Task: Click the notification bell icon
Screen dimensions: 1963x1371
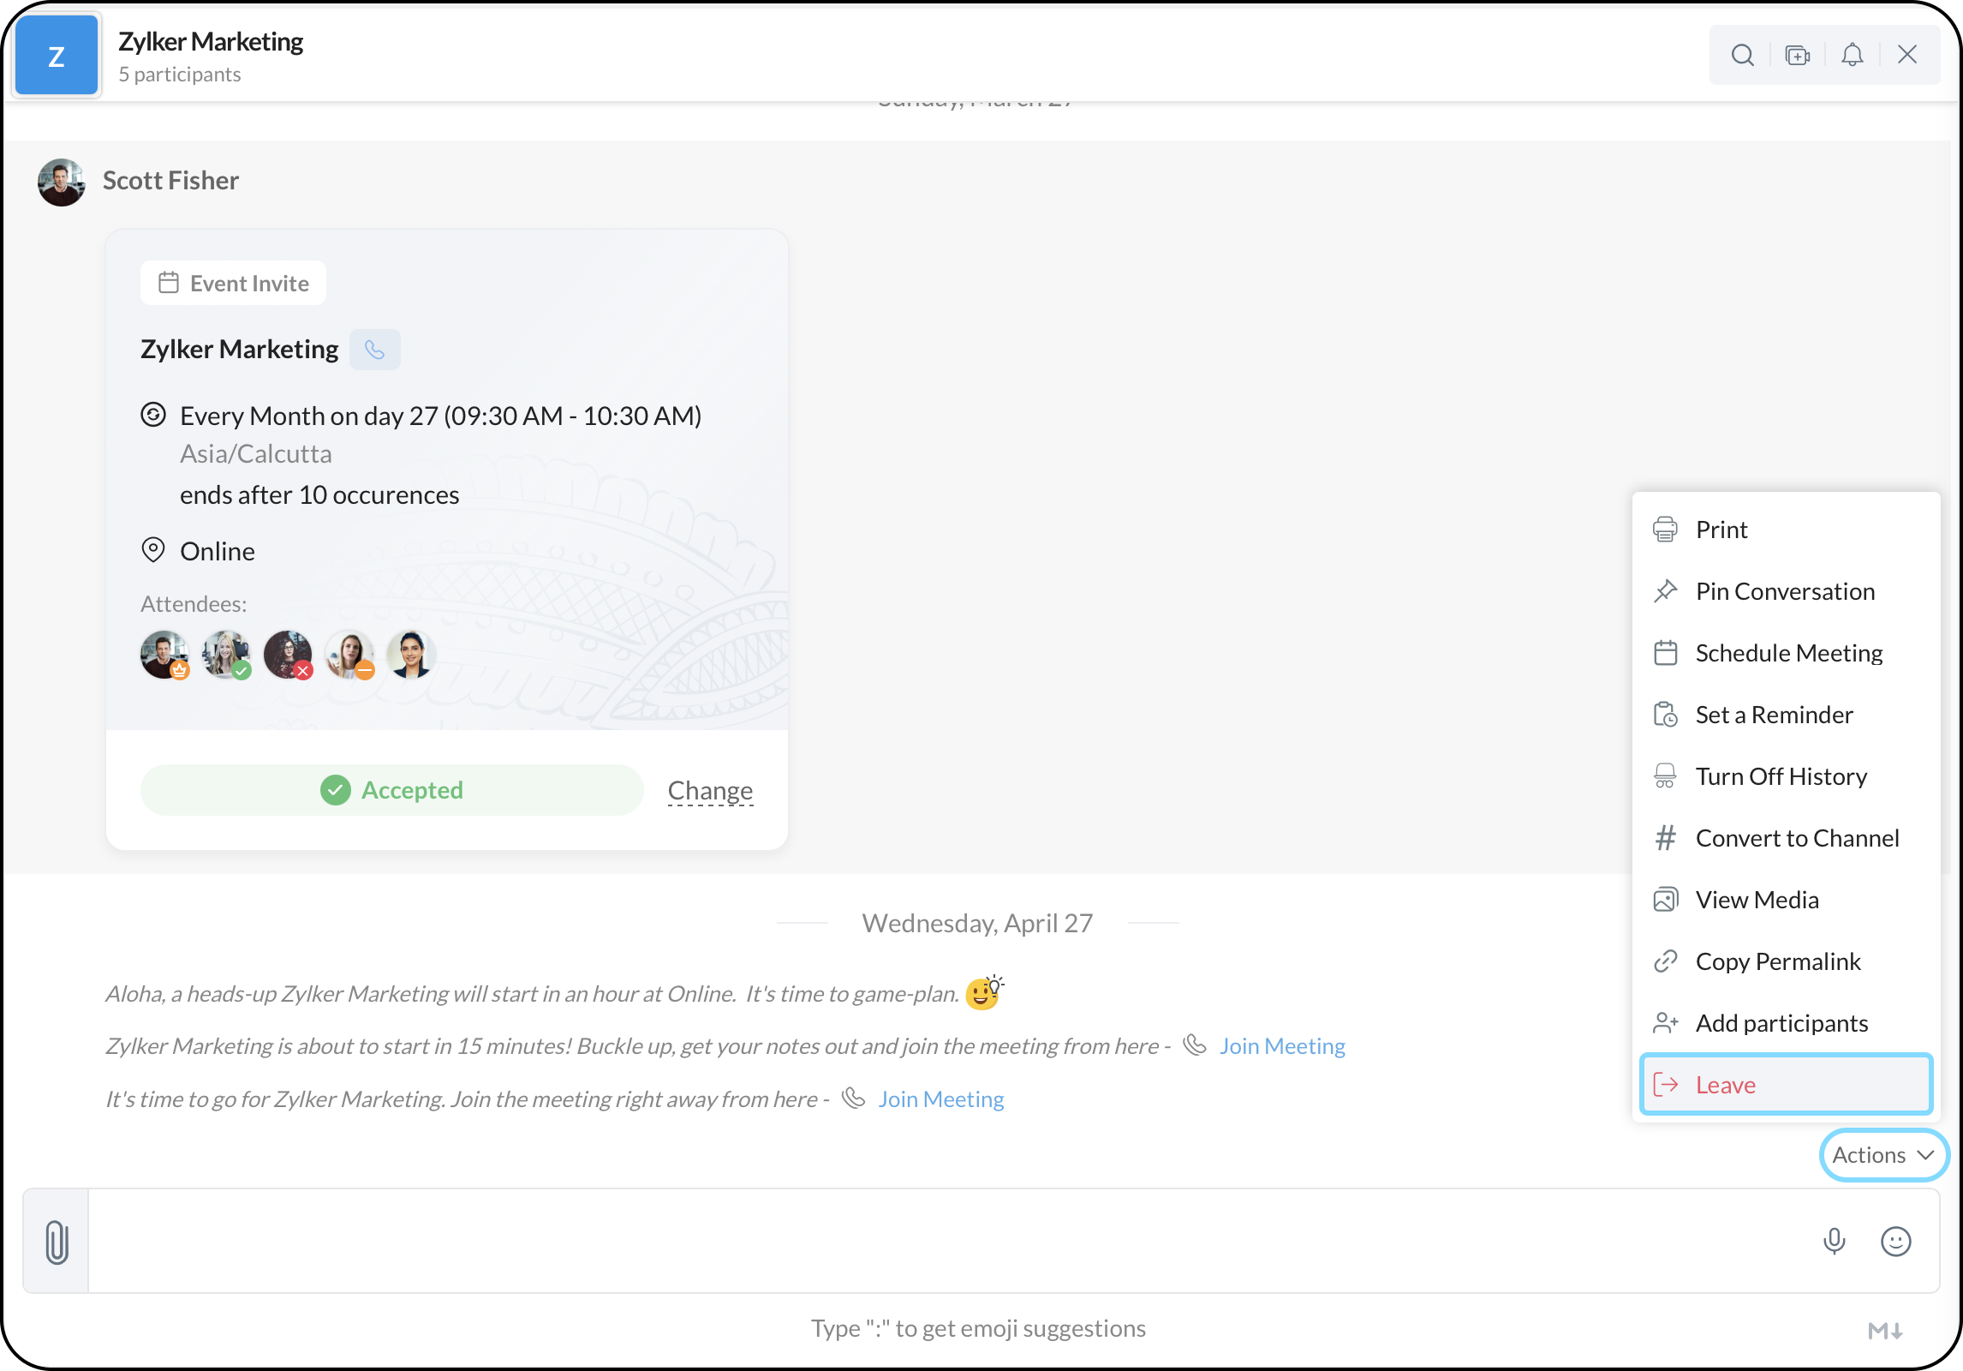Action: 1852,55
